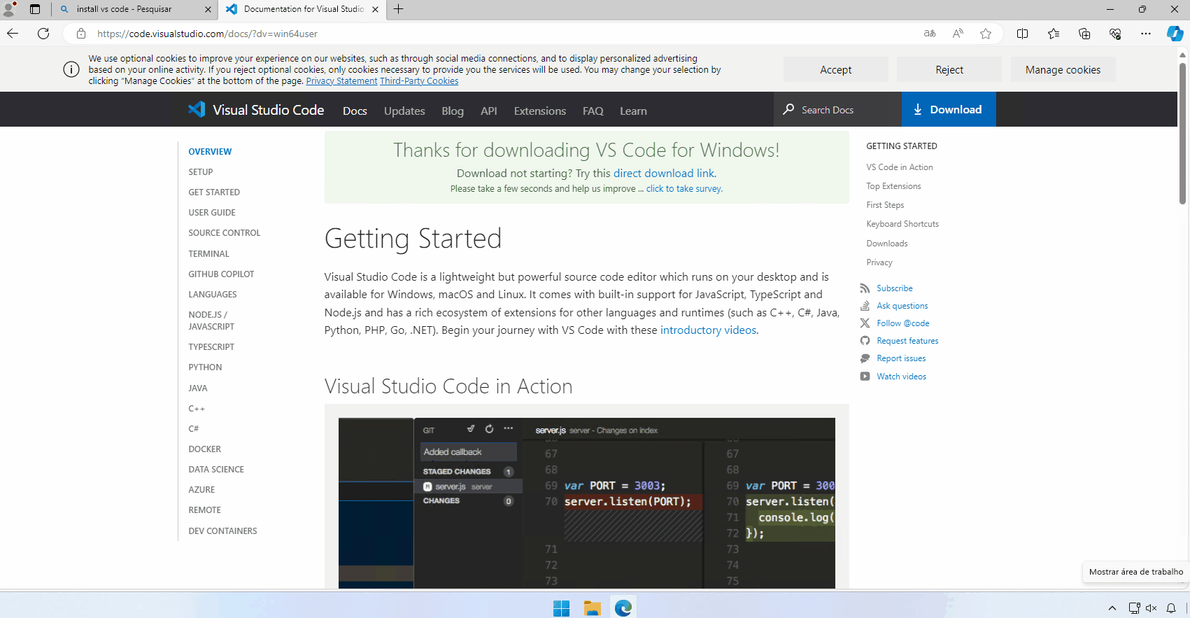This screenshot has width=1190, height=618.
Task: Open Learn in the top navigation
Action: (633, 111)
